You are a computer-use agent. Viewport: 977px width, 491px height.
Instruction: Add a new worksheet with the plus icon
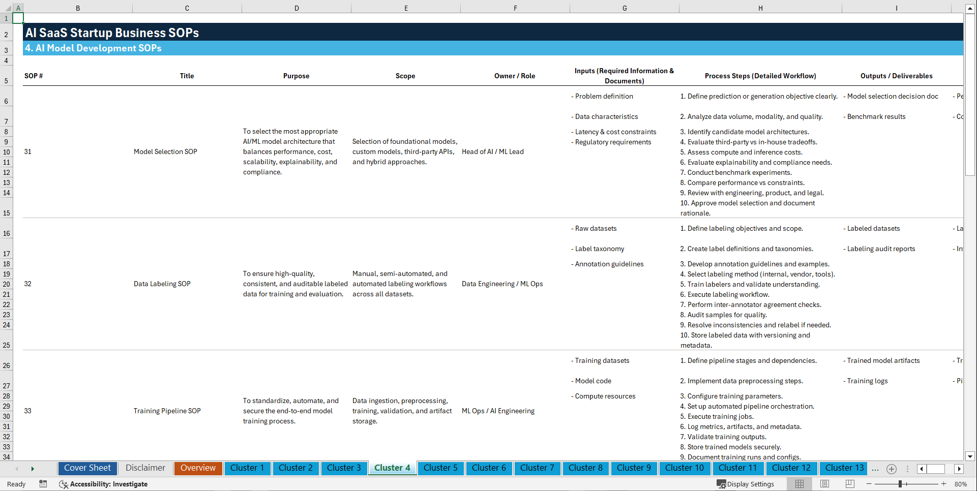891,469
